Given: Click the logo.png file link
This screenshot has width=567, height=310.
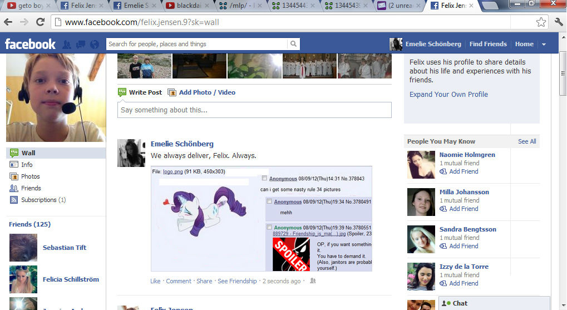Looking at the screenshot, I should [173, 171].
